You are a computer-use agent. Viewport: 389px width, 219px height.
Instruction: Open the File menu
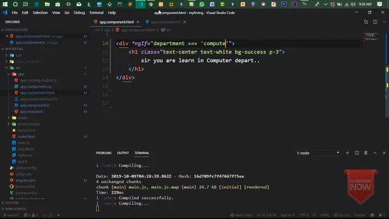[15, 13]
